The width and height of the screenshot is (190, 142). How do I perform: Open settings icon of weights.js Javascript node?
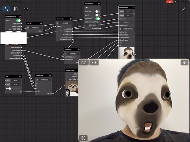click(x=79, y=49)
